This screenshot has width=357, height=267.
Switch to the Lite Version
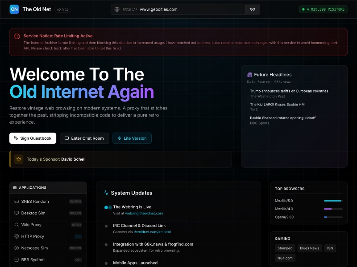[132, 138]
